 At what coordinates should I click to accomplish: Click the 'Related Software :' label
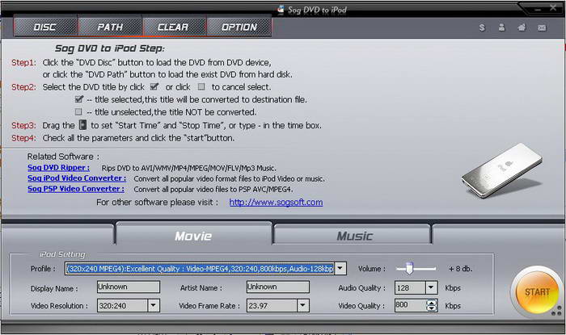[63, 157]
